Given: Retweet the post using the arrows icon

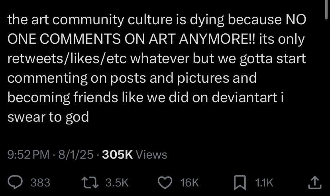Looking at the screenshot, I should point(90,182).
